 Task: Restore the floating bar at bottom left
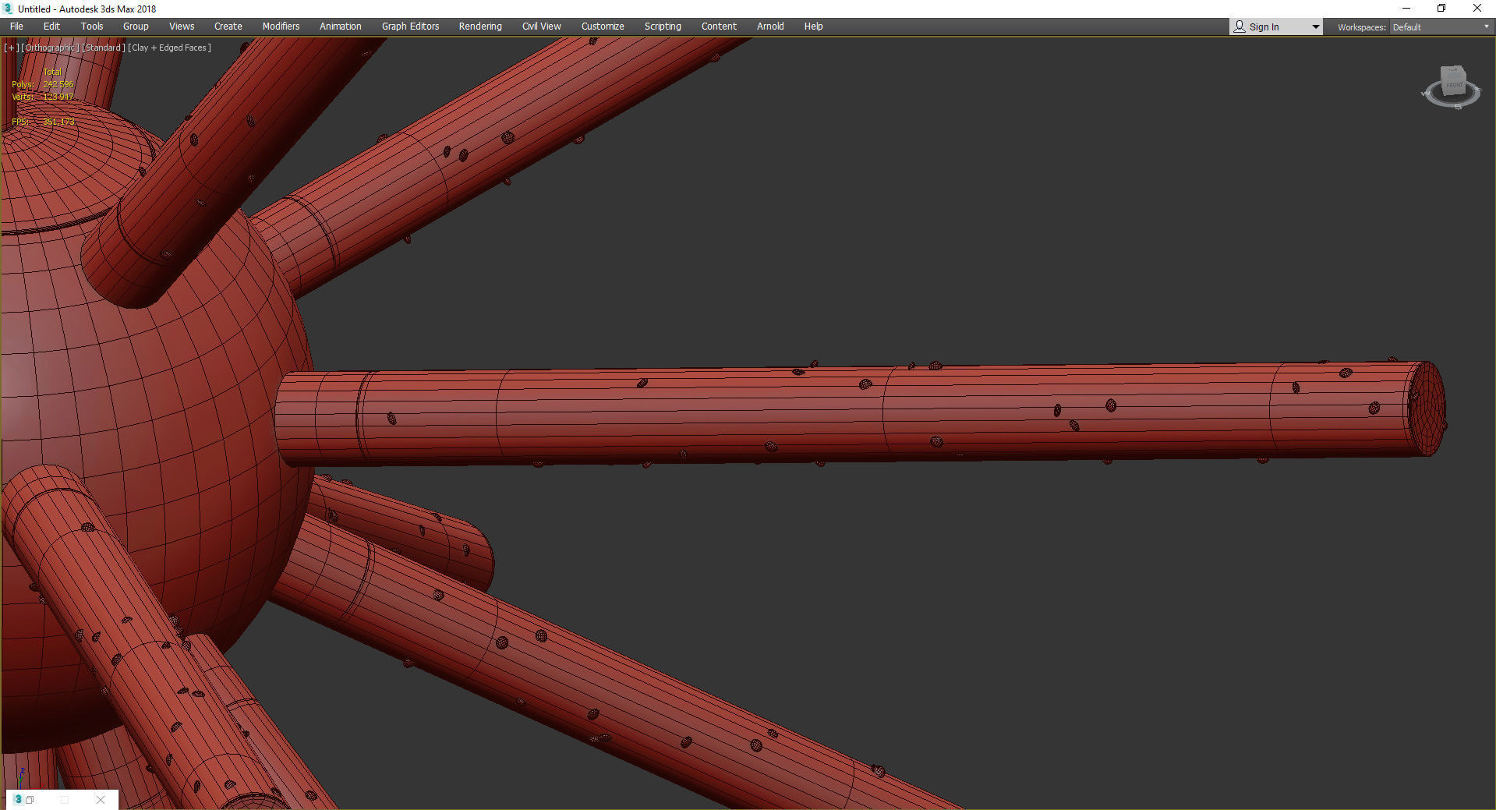point(30,800)
